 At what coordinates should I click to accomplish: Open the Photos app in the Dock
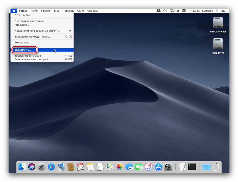[x=119, y=167]
